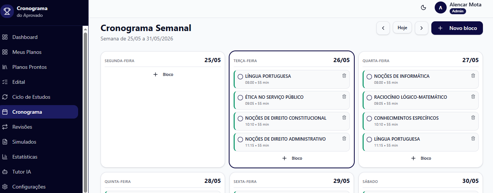493x193 pixels.
Task: Open Estatísticas in the sidebar
Action: 39,157
